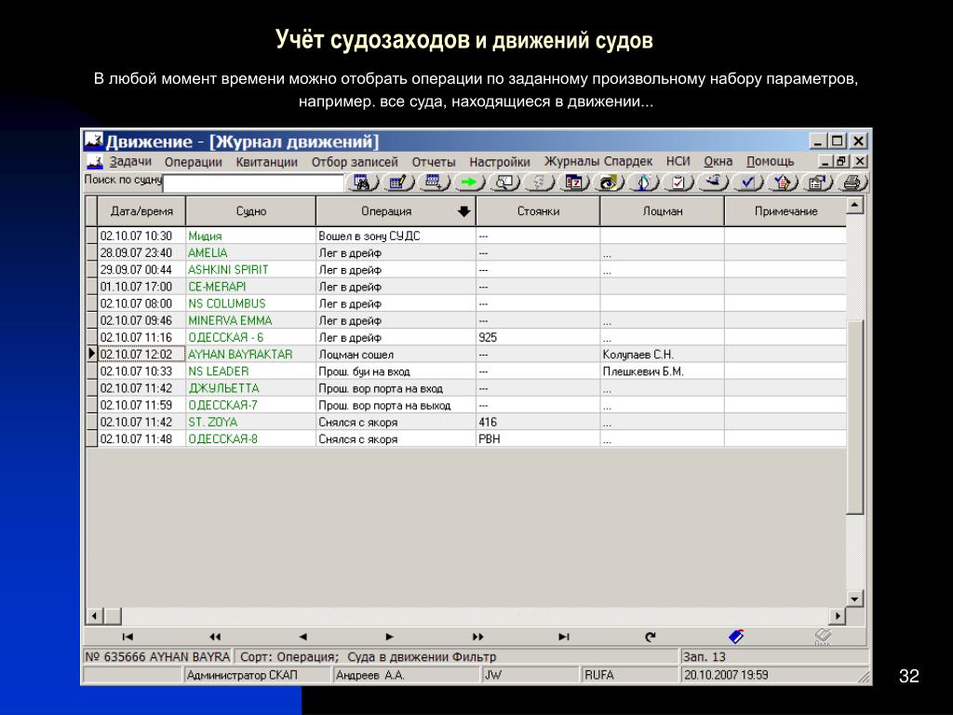Click the properties export toolbar icon
This screenshot has width=953, height=715.
pyautogui.click(x=817, y=182)
